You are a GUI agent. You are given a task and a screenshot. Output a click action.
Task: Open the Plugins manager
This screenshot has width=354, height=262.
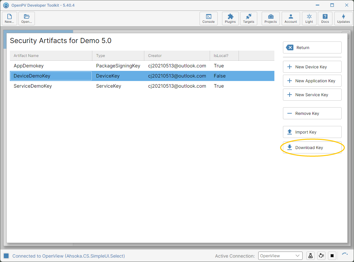click(230, 18)
